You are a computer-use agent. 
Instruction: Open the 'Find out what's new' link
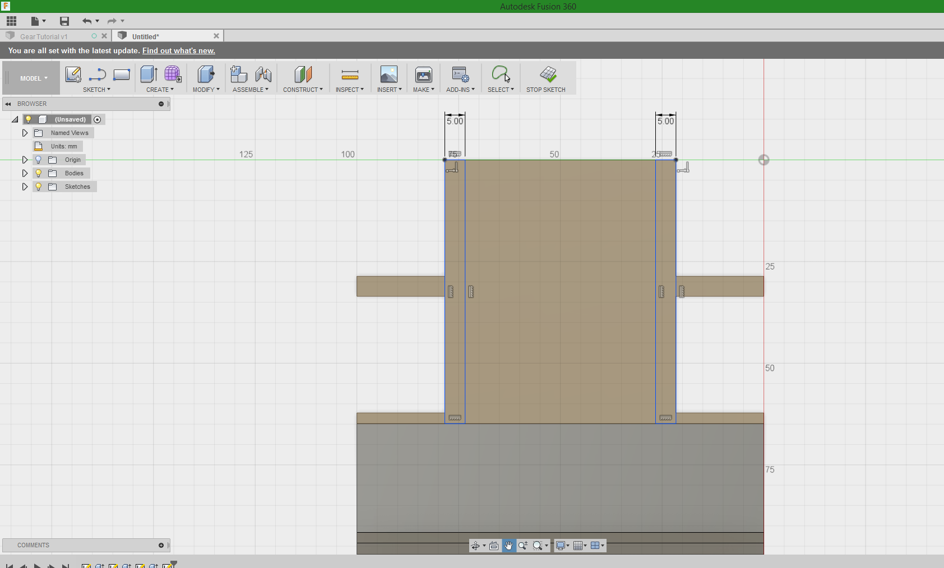pos(178,50)
